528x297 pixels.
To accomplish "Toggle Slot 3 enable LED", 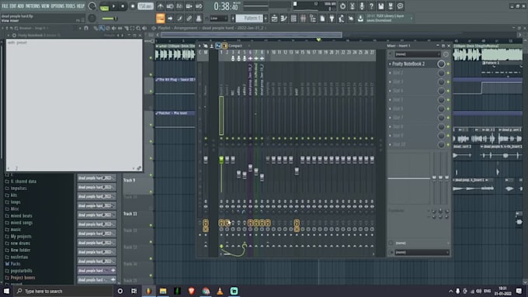I will click(448, 82).
